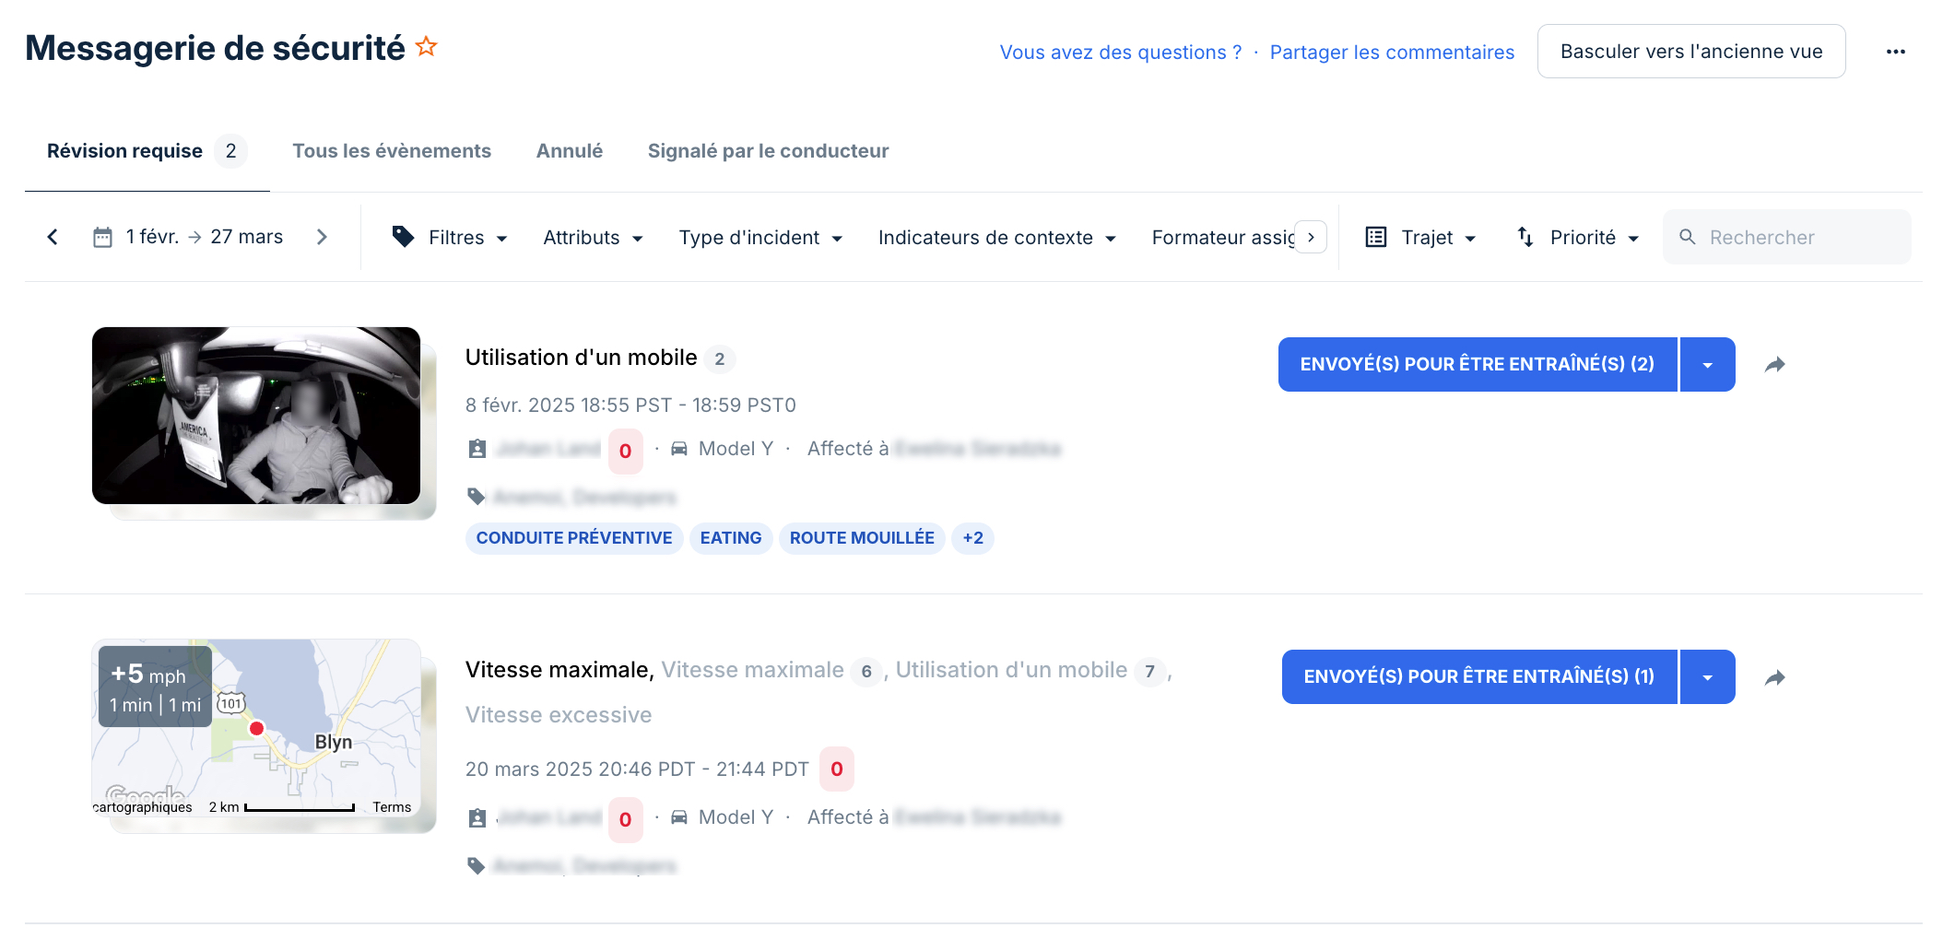The width and height of the screenshot is (1943, 951).
Task: Open the Partager les commentaires link
Action: [x=1391, y=52]
